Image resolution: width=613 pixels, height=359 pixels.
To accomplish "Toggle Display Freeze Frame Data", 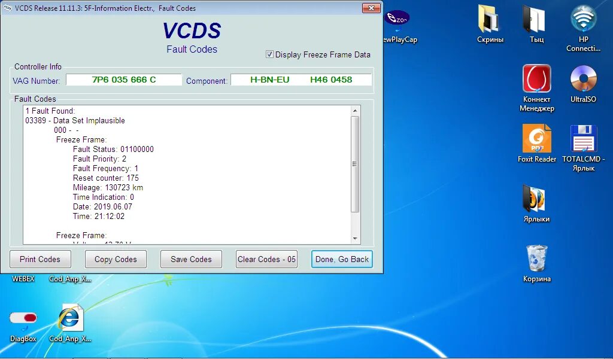I will click(271, 54).
